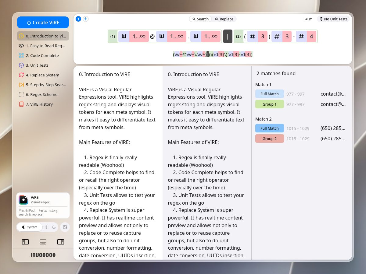The height and width of the screenshot is (274, 366).
Task: Go to the Replace System lesson
Action: tap(43, 75)
